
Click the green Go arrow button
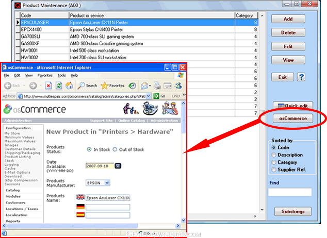pyautogui.click(x=156, y=96)
